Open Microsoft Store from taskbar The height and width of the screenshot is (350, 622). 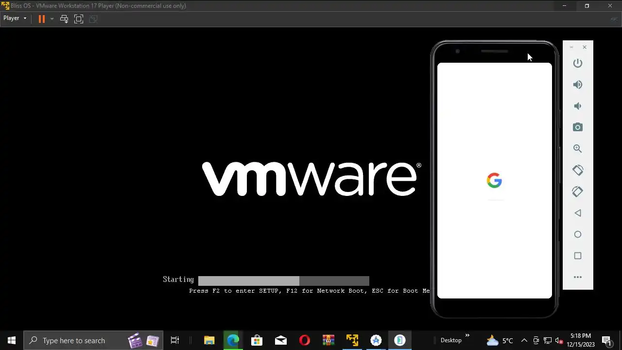point(257,340)
